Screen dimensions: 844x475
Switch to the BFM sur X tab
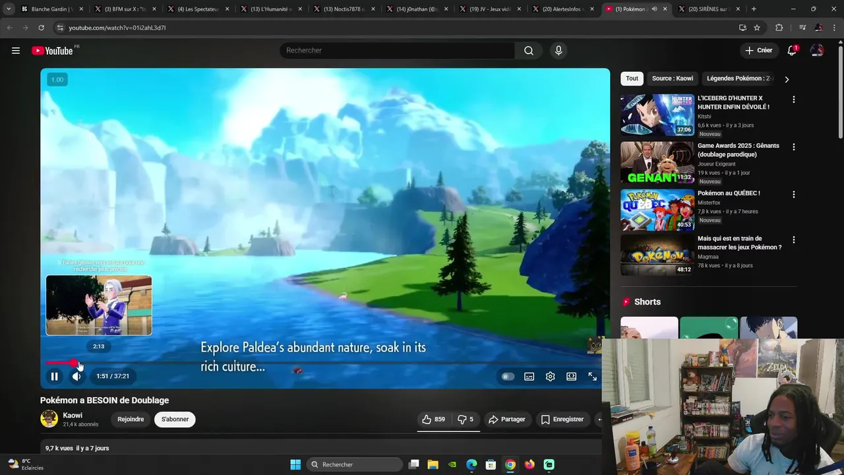pos(125,9)
